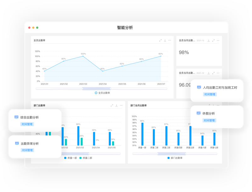
Task: Open the 出勤异常分析 report card
Action: [x=30, y=143]
